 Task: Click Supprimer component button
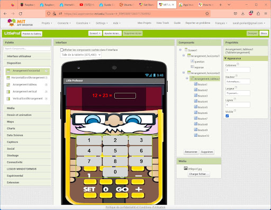point(207,152)
